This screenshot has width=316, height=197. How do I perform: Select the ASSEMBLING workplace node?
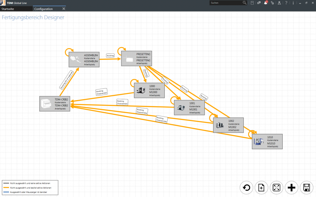[x=84, y=60]
